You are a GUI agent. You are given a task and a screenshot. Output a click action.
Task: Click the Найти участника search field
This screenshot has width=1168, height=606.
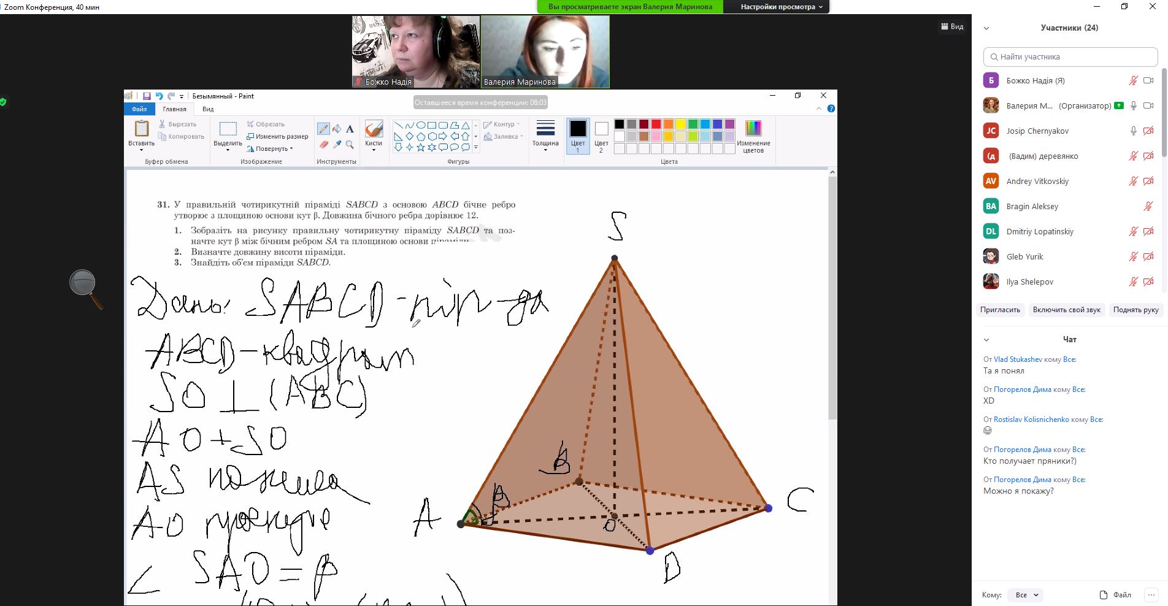point(1070,57)
